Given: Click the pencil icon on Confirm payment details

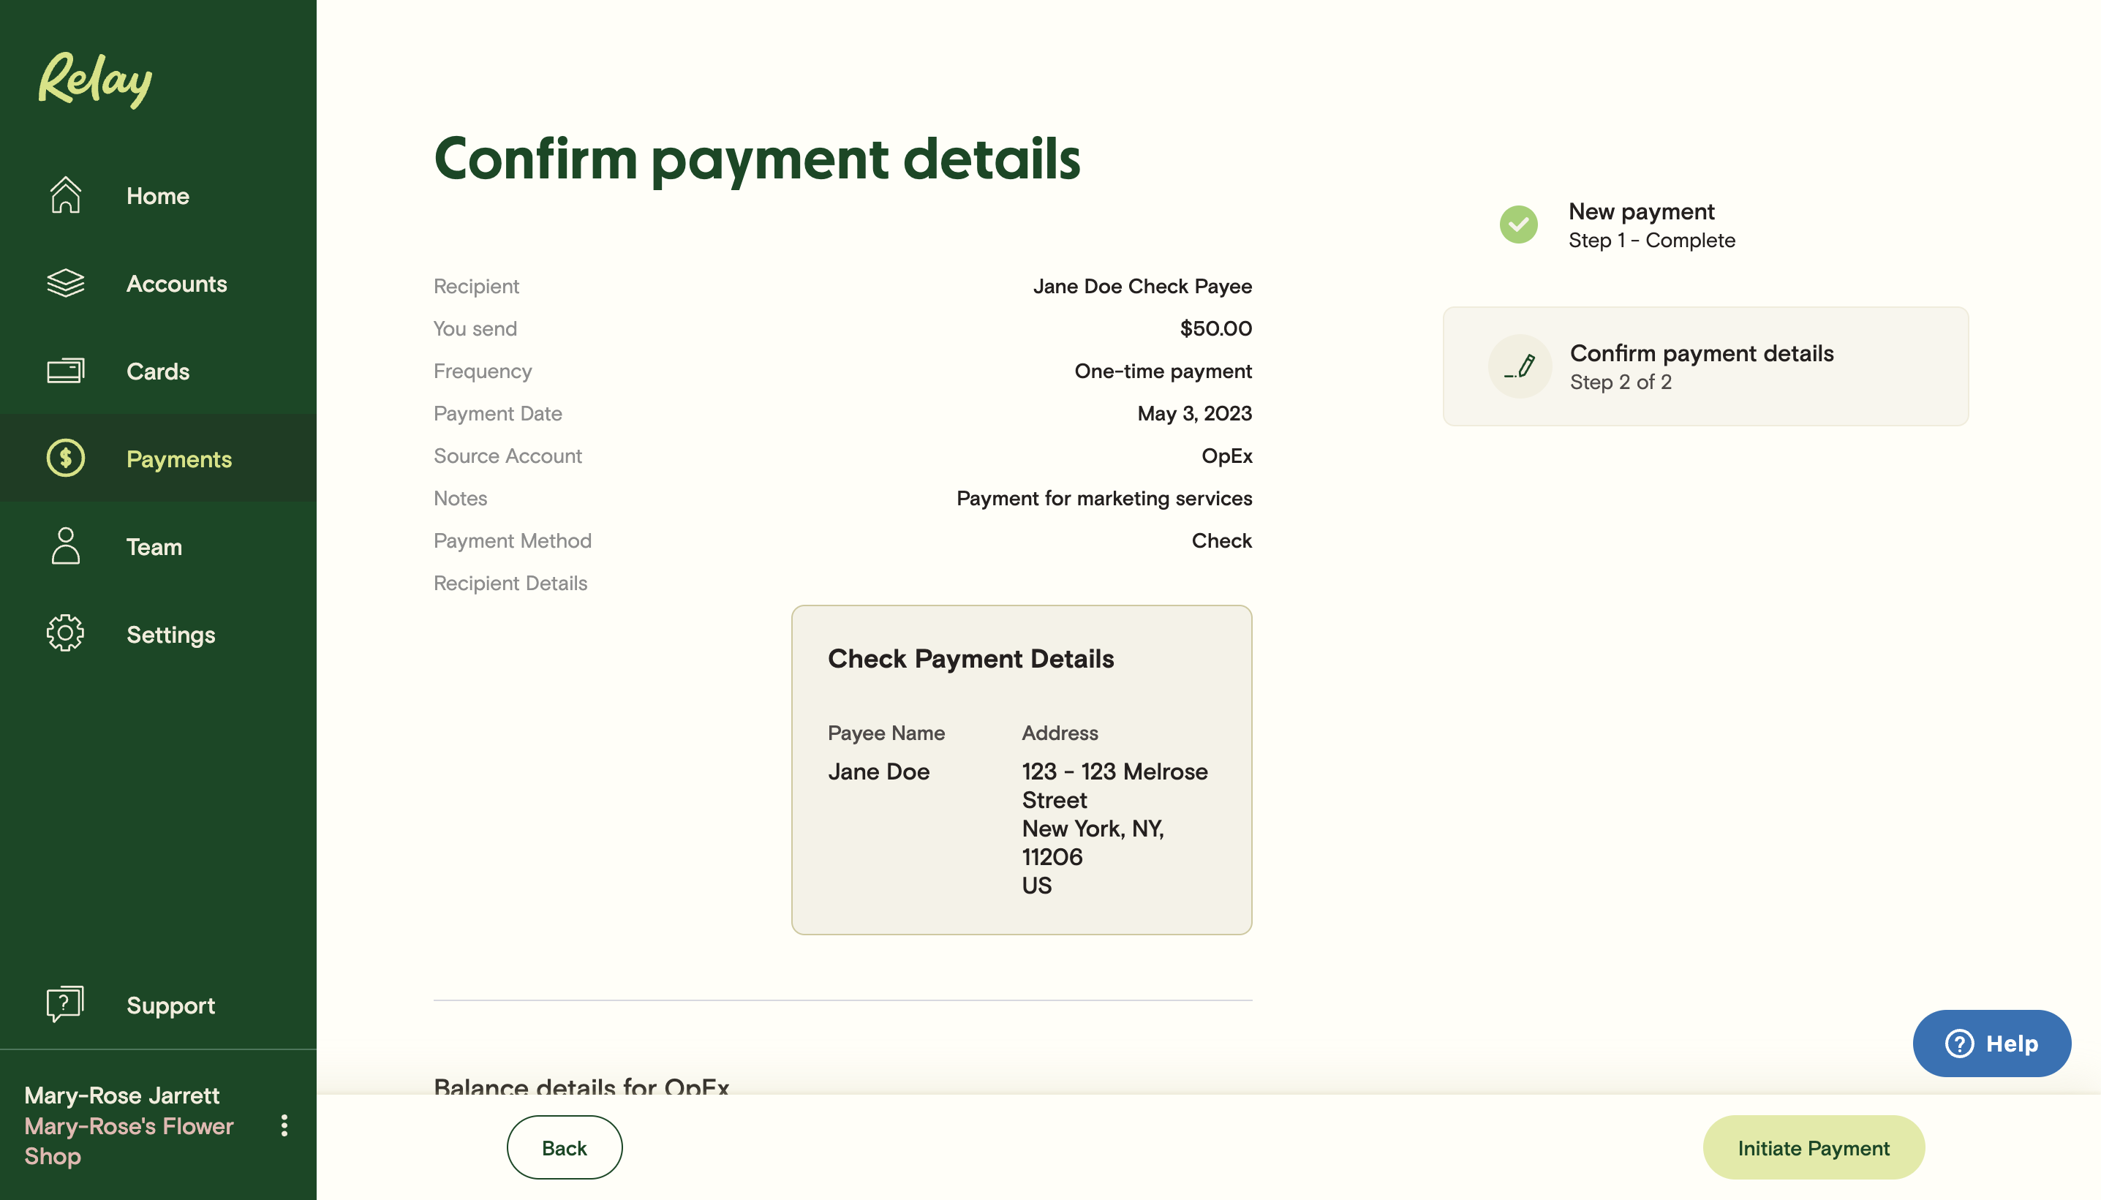Looking at the screenshot, I should (x=1519, y=366).
